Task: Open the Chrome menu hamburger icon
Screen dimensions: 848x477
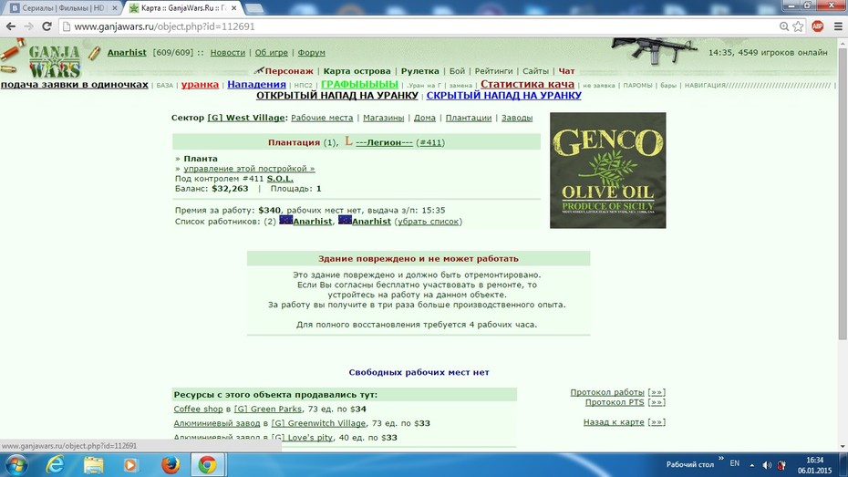Action: point(838,26)
